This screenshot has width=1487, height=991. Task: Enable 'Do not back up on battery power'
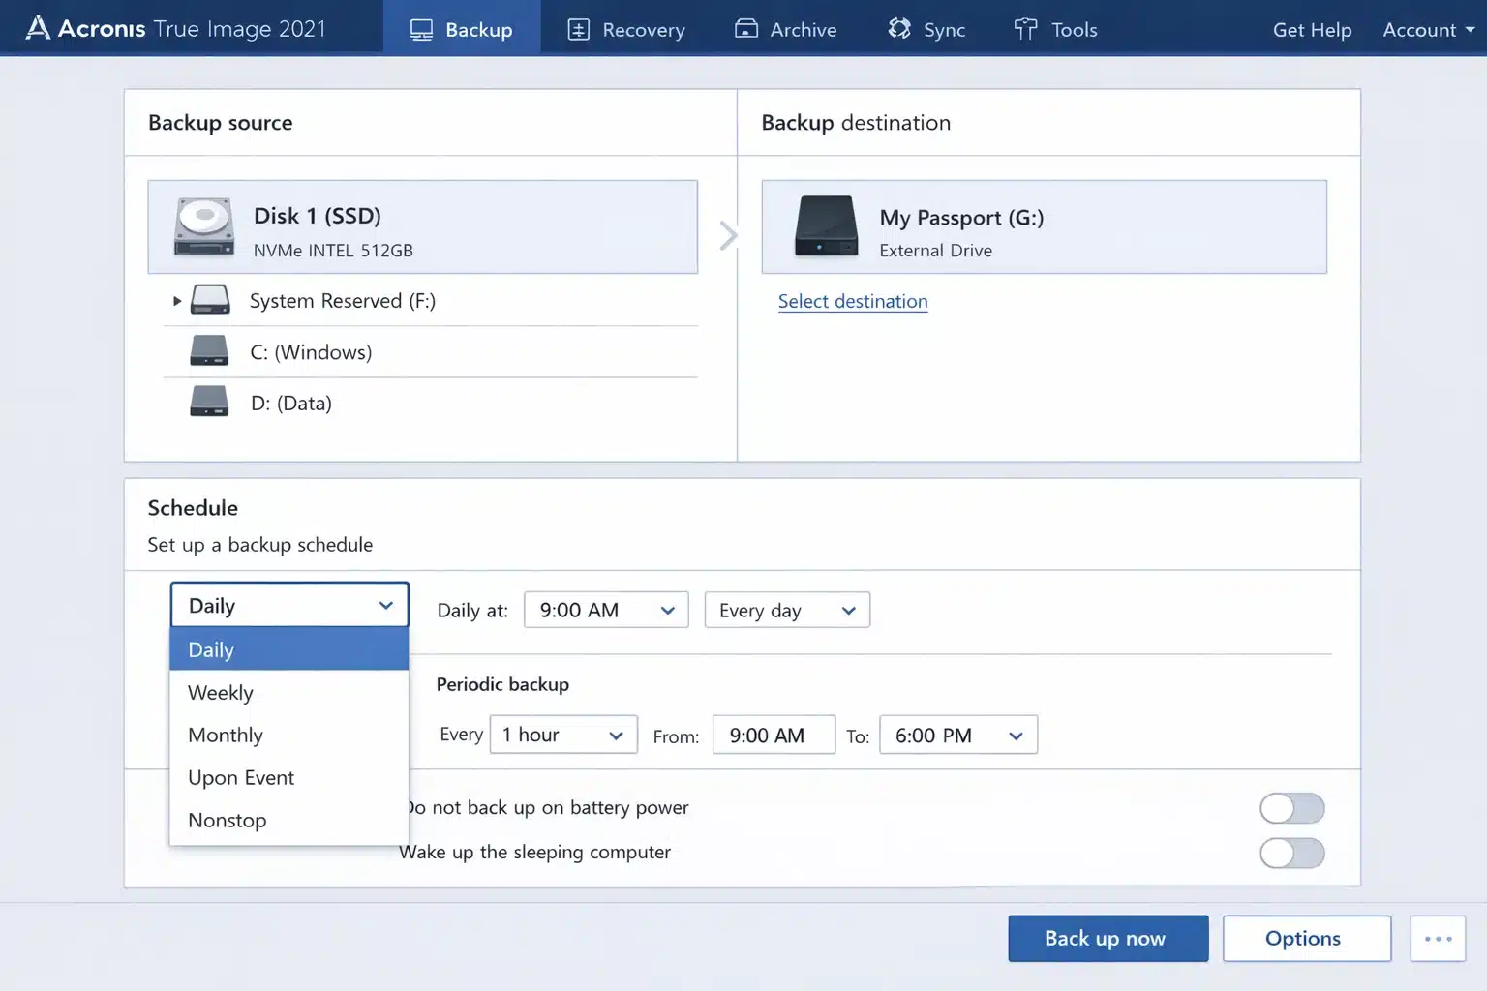click(x=1292, y=808)
